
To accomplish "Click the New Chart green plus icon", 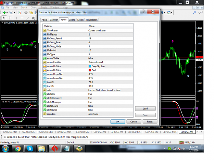I will 4,13.
